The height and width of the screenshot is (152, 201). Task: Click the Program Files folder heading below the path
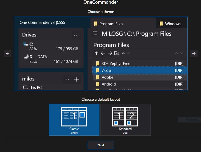(x=111, y=45)
